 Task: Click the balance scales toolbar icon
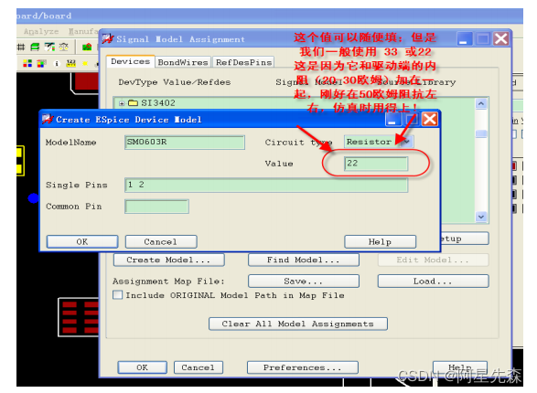point(64,48)
